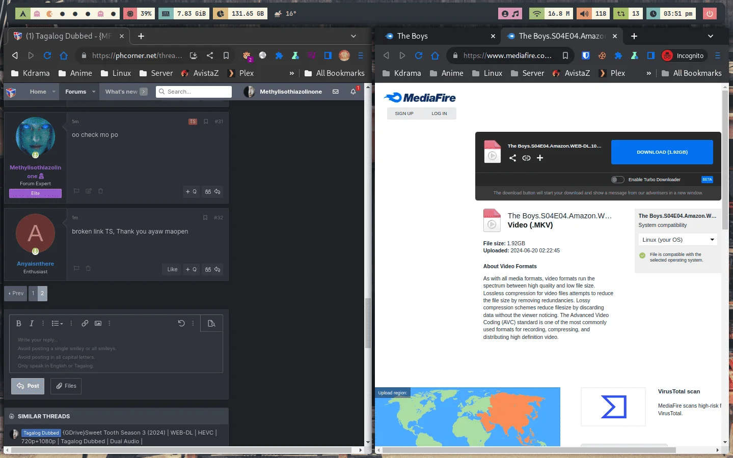The height and width of the screenshot is (458, 733).
Task: Open tab list dropdown in left browser
Action: click(x=354, y=36)
